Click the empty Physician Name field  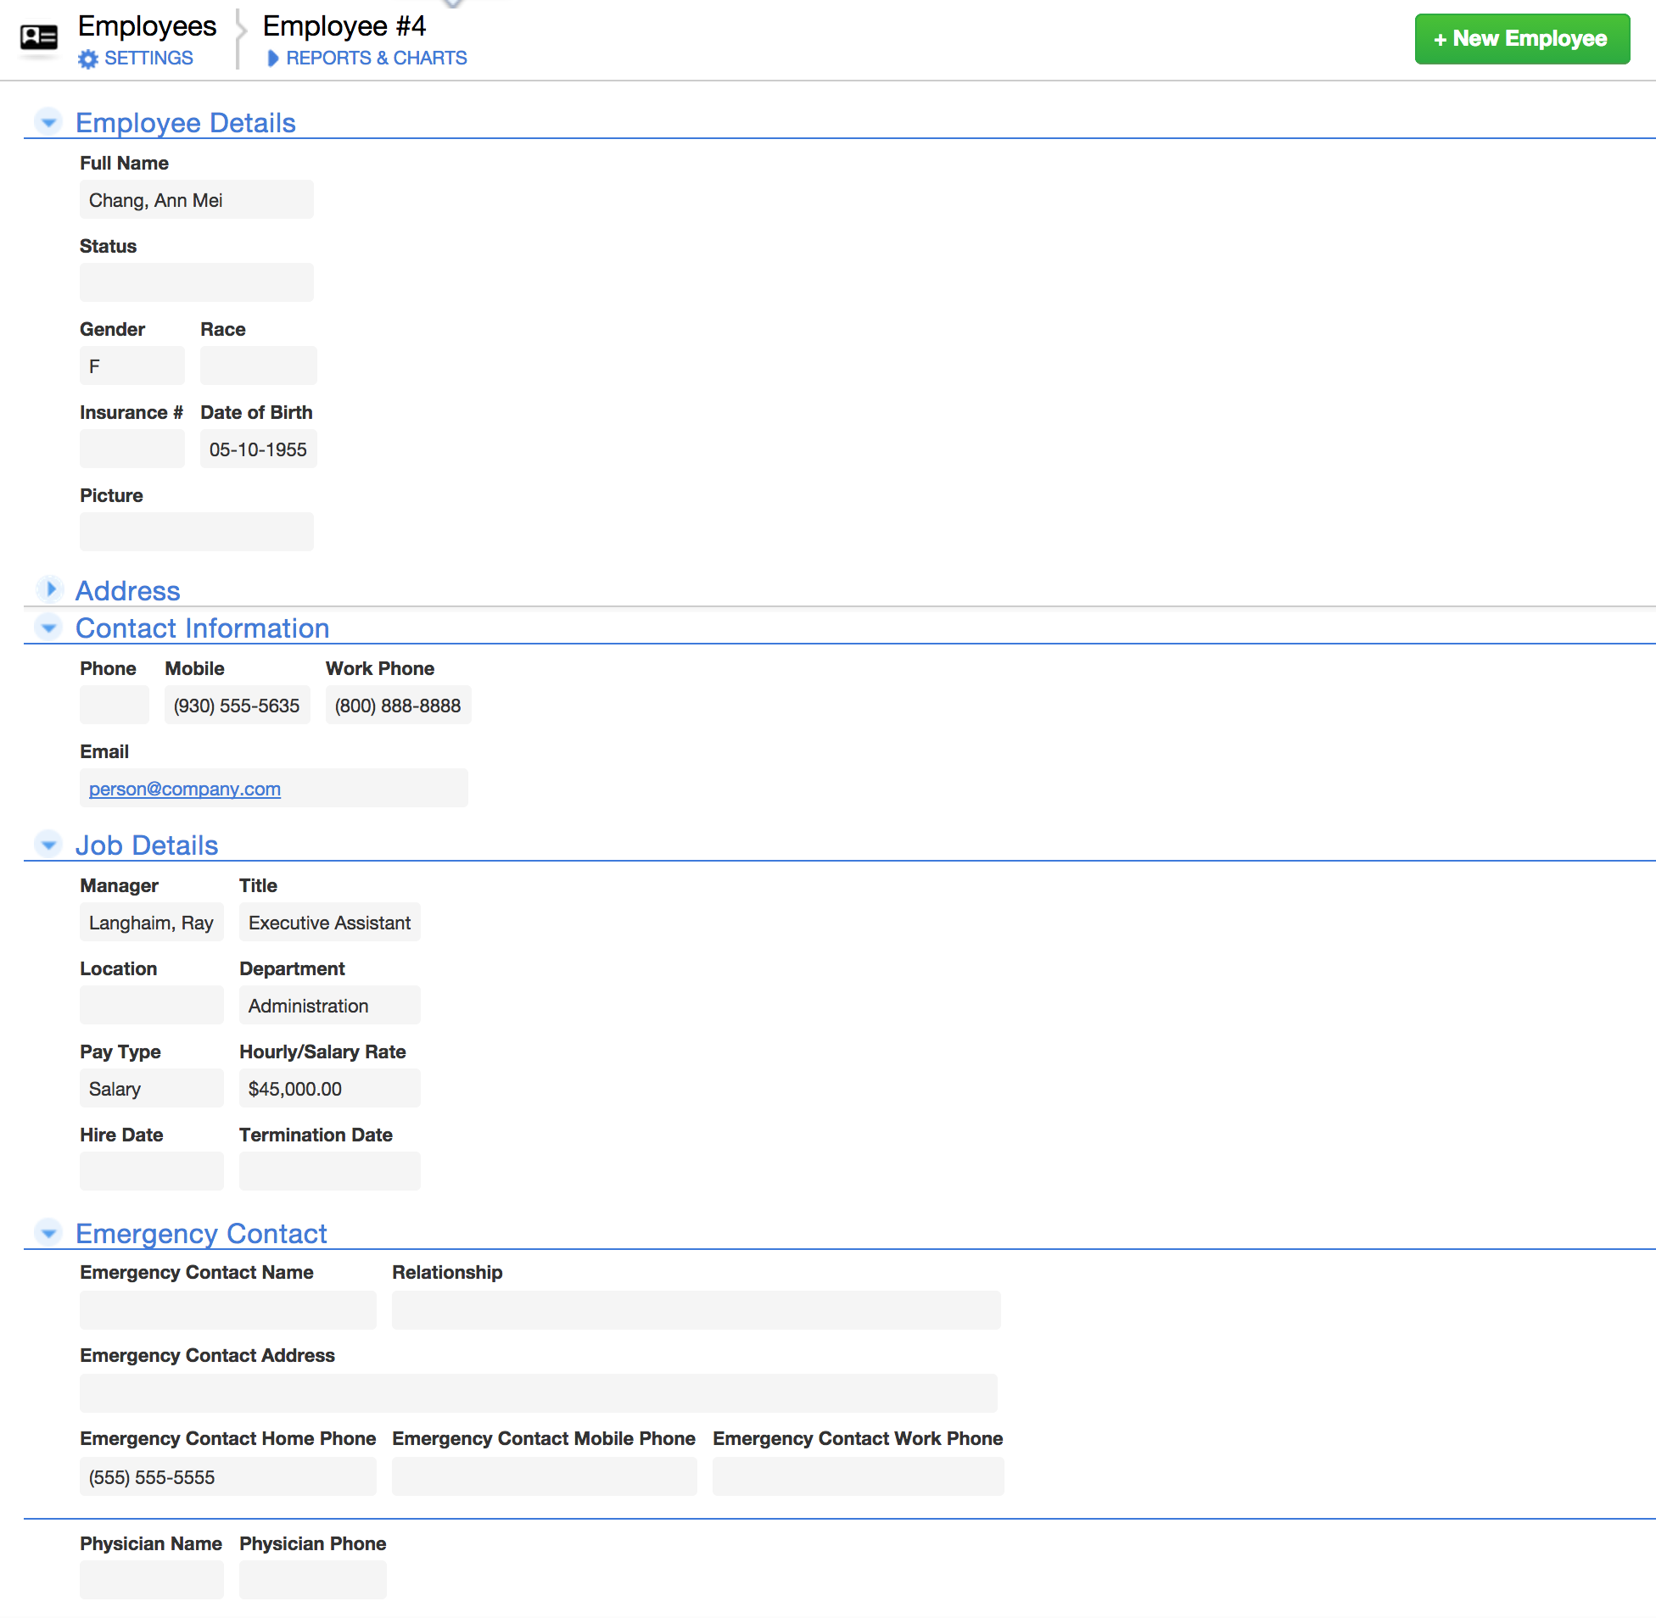(151, 1580)
